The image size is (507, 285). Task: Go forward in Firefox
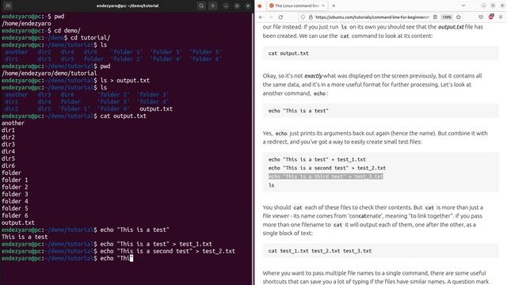click(271, 17)
